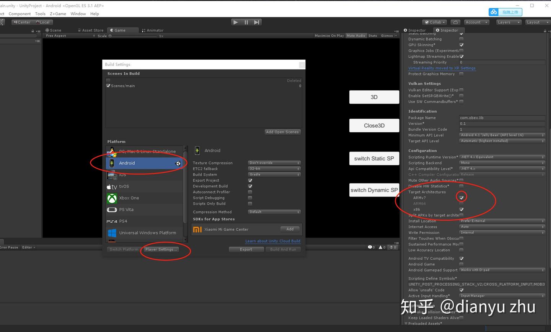The image size is (551, 332).
Task: Click the Package Name input field
Action: pos(502,117)
